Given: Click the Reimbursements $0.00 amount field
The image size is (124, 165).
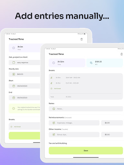Looking at the screenshot, I should [x=112, y=123].
